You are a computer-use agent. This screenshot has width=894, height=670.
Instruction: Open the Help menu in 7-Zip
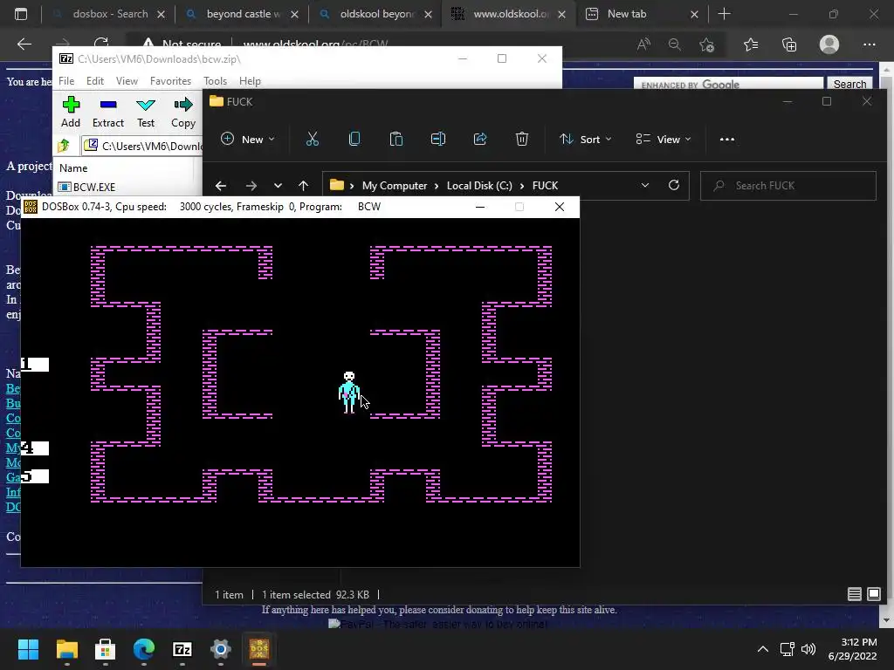point(250,81)
